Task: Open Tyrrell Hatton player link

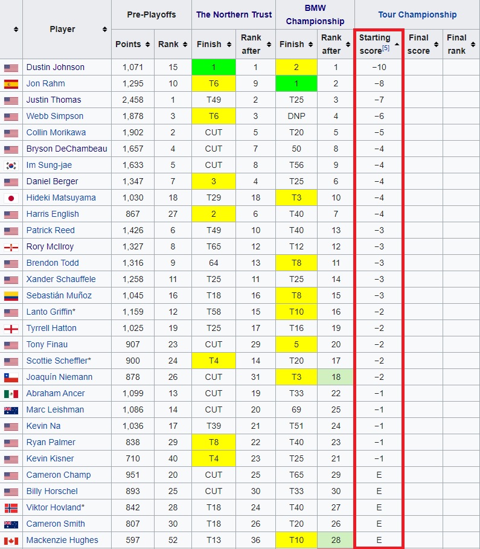Action: pyautogui.click(x=51, y=328)
